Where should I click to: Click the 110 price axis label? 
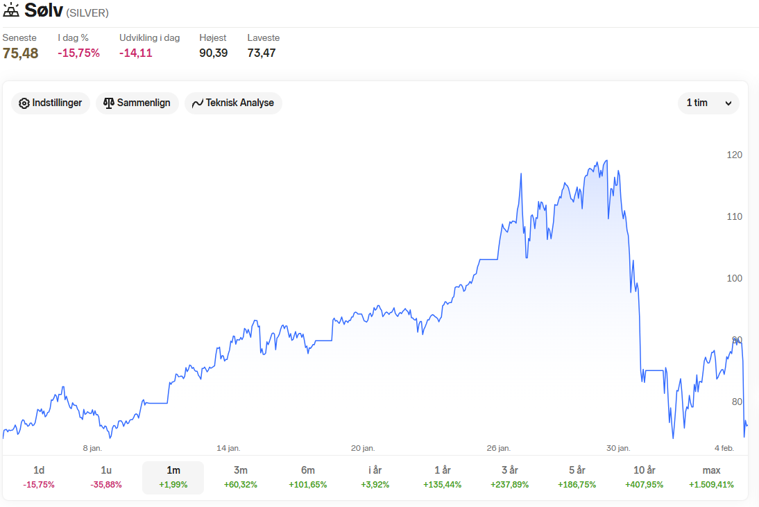click(x=734, y=216)
